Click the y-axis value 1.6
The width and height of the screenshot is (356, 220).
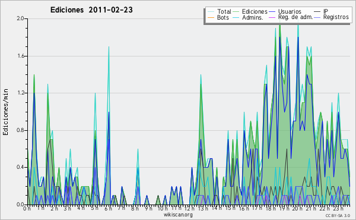click(21, 56)
